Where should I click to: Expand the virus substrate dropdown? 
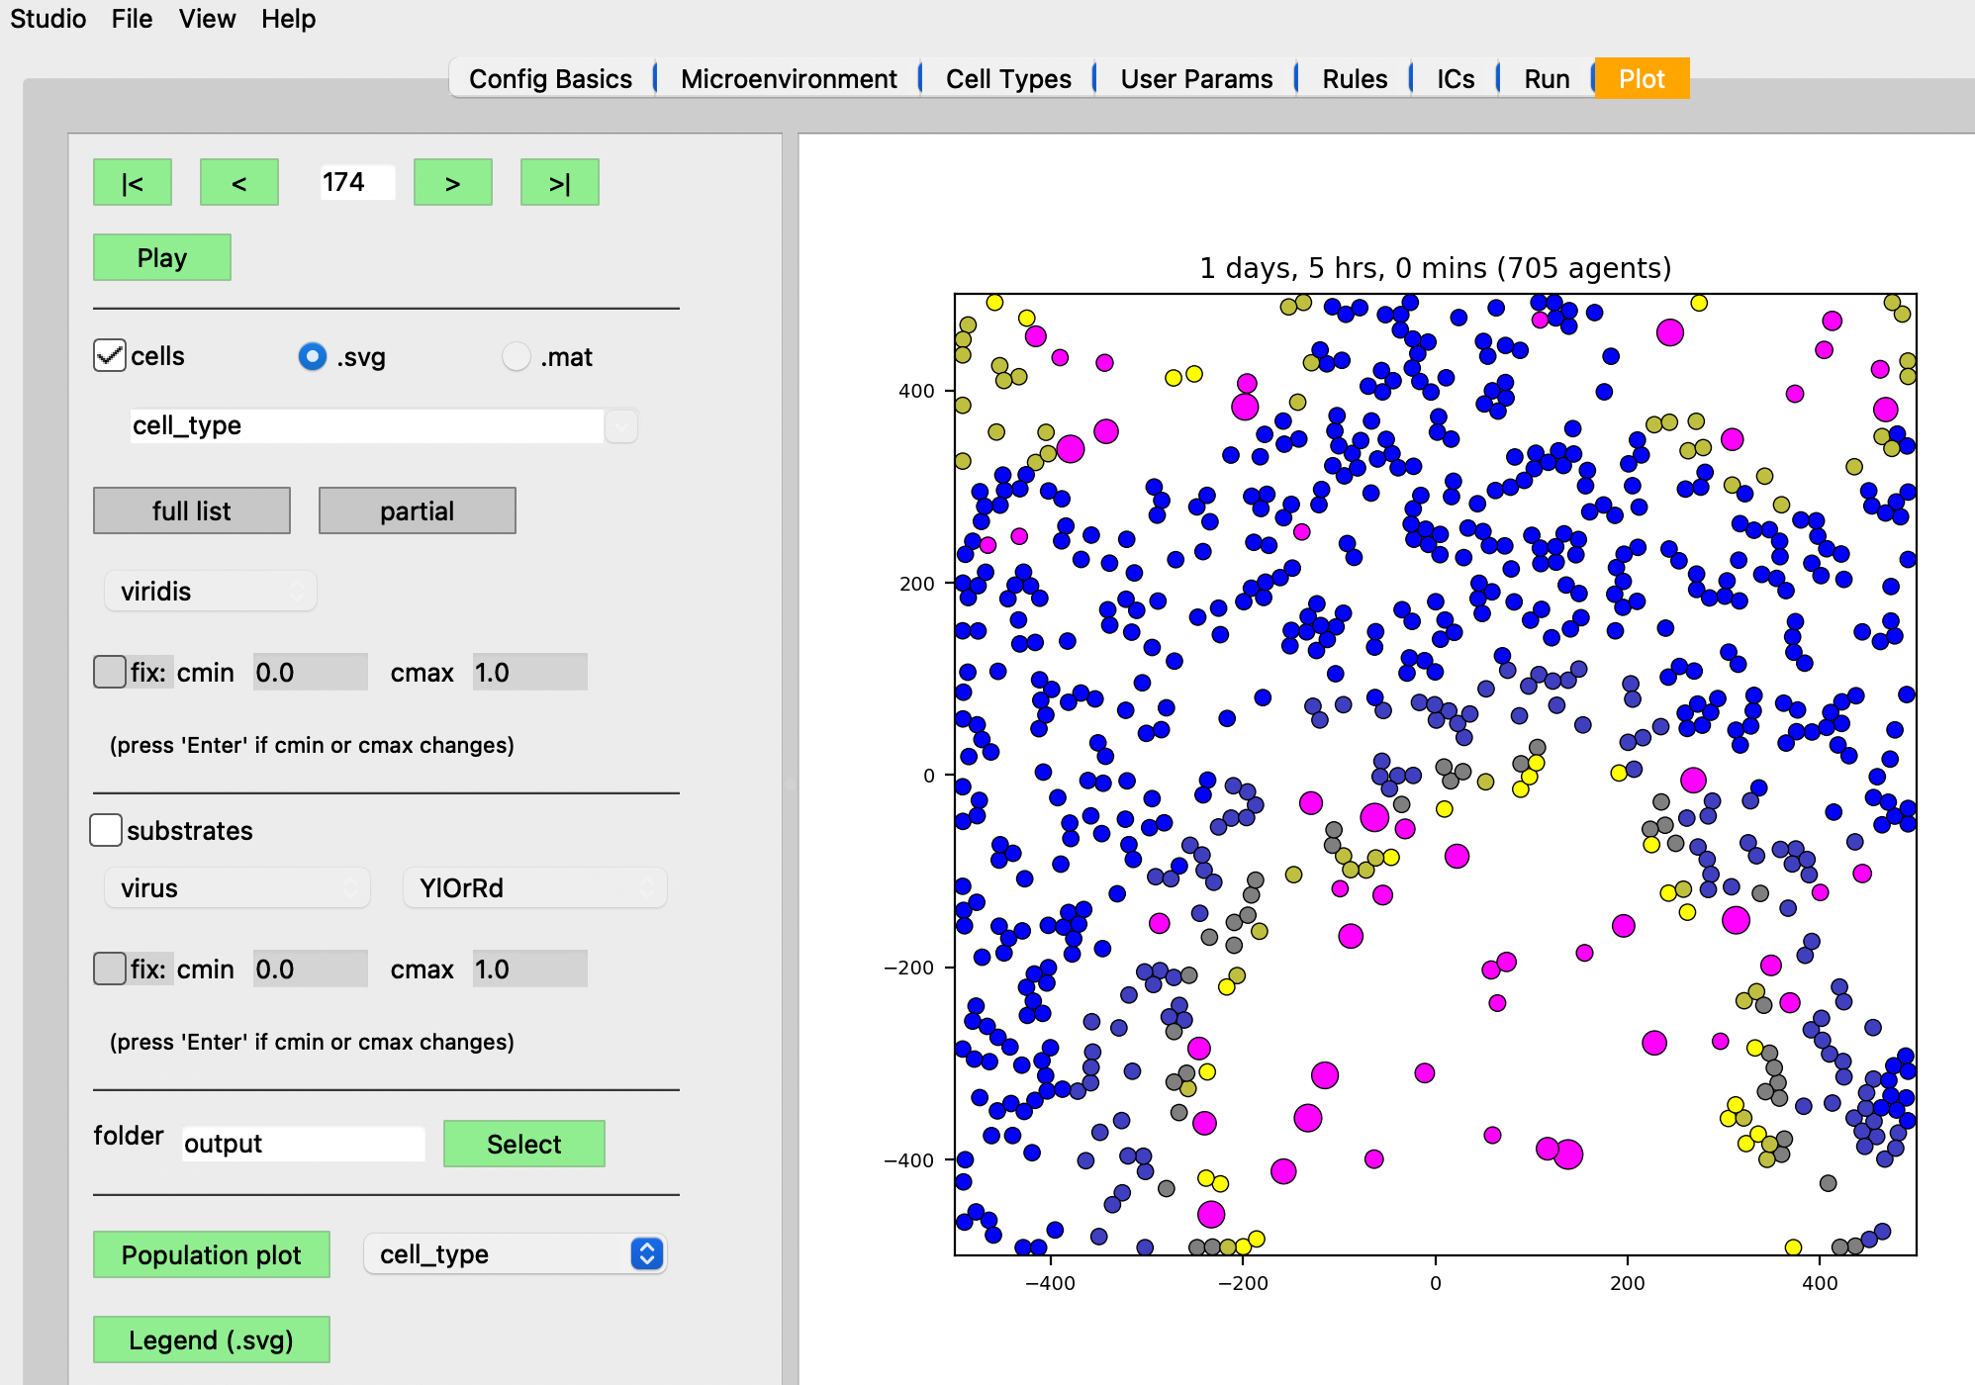tap(237, 887)
